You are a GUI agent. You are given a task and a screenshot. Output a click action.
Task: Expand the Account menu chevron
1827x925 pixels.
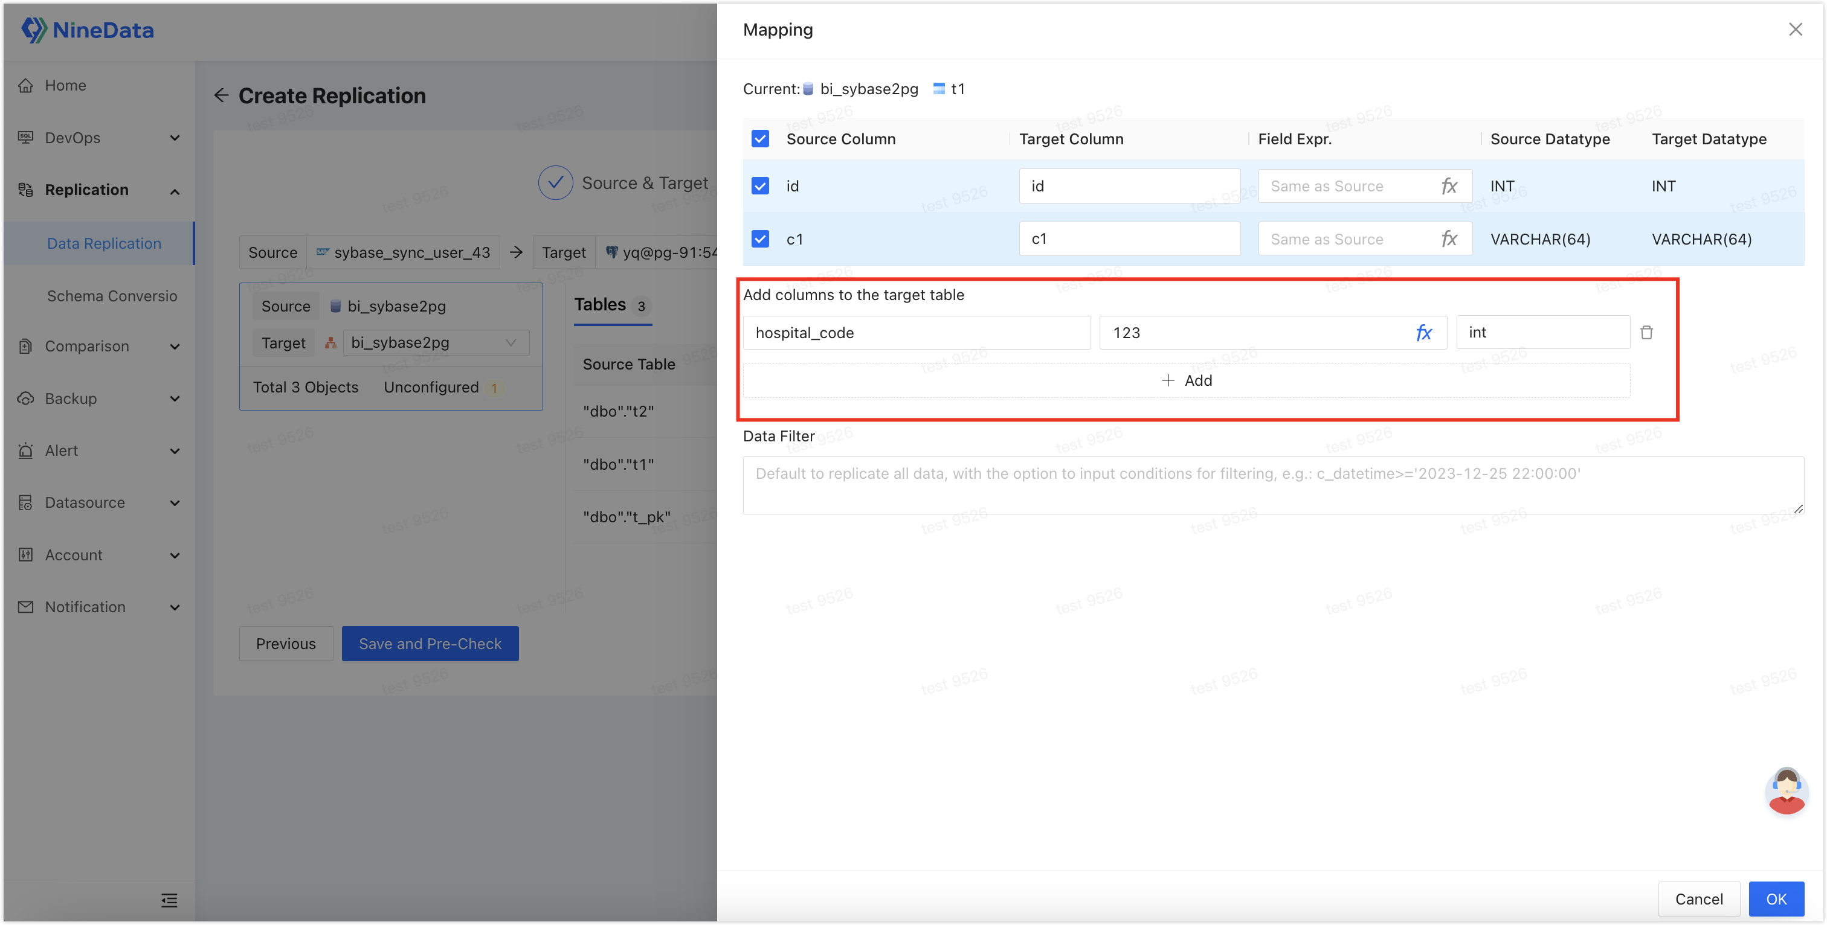click(175, 555)
